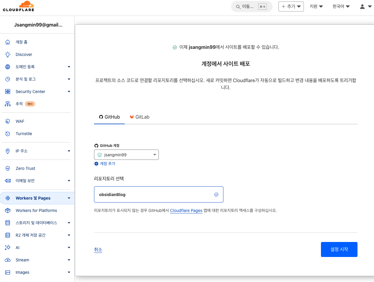This screenshot has width=374, height=282.
Task: Open Discover in the sidebar
Action: pyautogui.click(x=24, y=54)
